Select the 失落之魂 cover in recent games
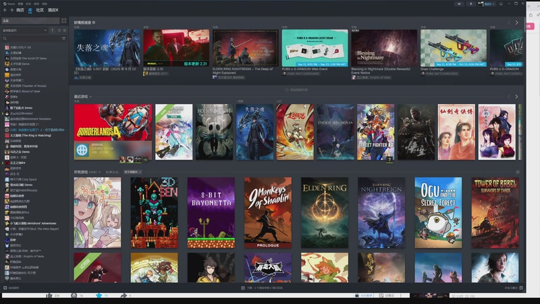The image size is (540, 304). pyautogui.click(x=255, y=132)
